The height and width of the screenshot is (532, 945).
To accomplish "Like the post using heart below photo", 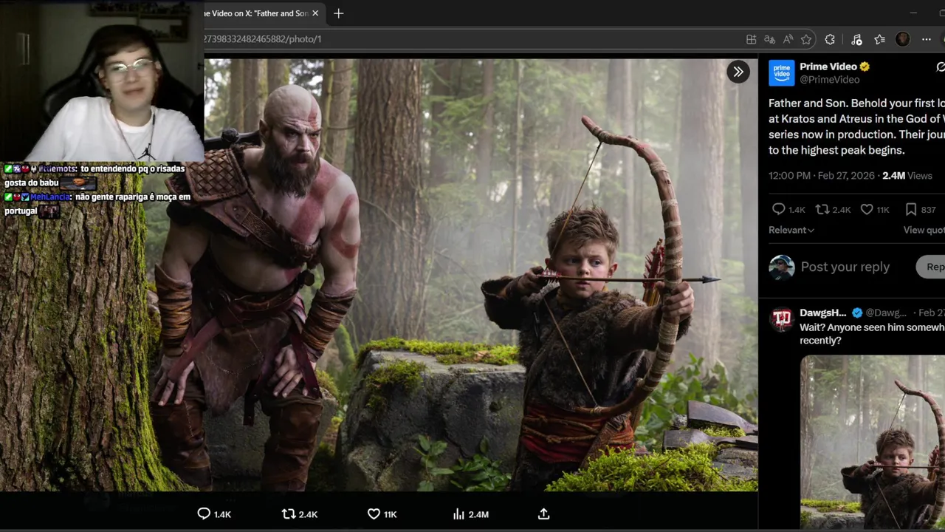I will (374, 514).
